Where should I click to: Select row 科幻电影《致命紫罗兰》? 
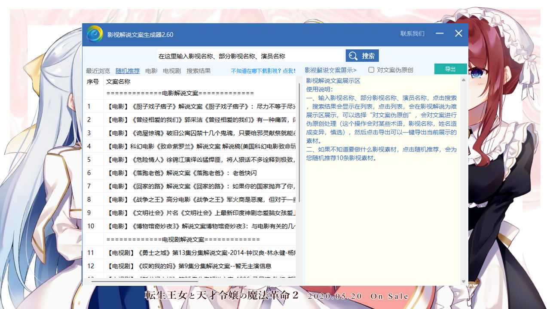[x=189, y=146]
